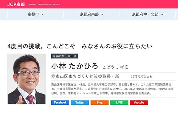Click the biography paragraph starting 東山区月輪学区在住
Image resolution: width=178 pixels, height=115 pixels.
[112, 89]
